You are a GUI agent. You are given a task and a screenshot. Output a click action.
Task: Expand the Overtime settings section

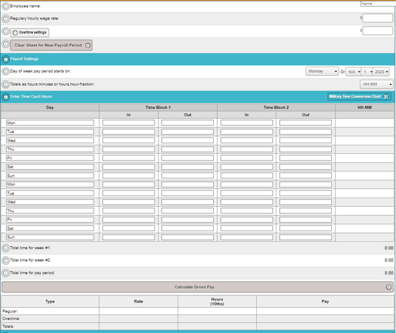[30, 32]
